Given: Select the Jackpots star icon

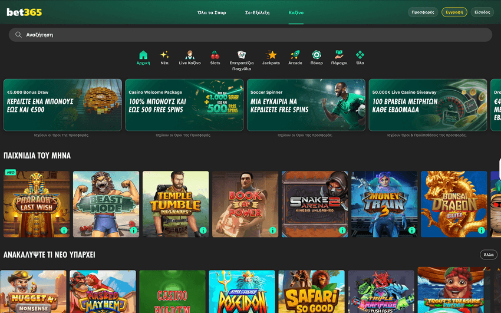Looking at the screenshot, I should pyautogui.click(x=271, y=55).
